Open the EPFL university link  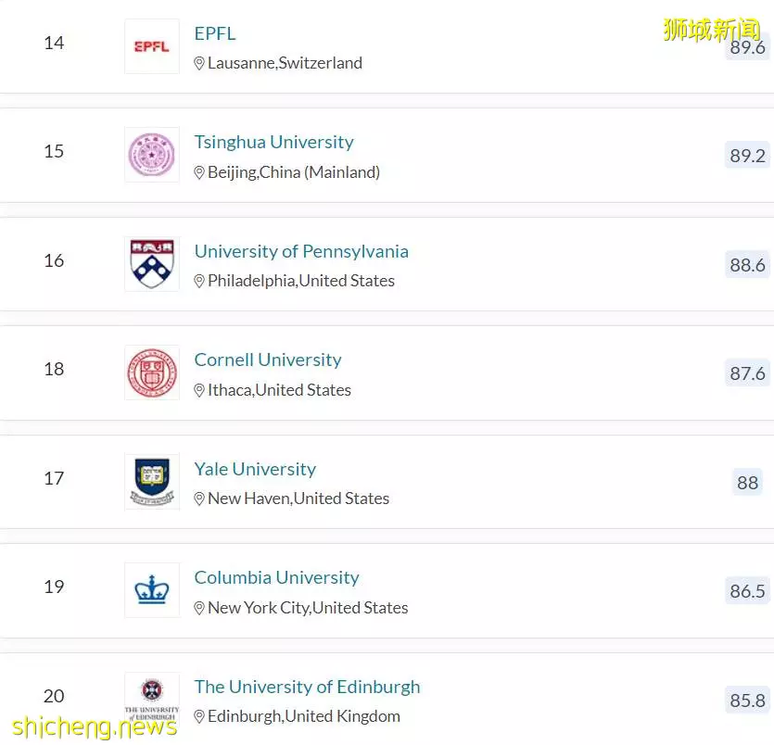215,33
